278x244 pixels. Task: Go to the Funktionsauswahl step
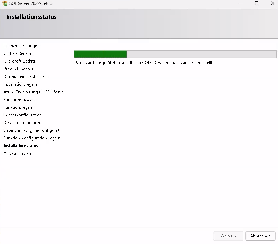click(20, 100)
